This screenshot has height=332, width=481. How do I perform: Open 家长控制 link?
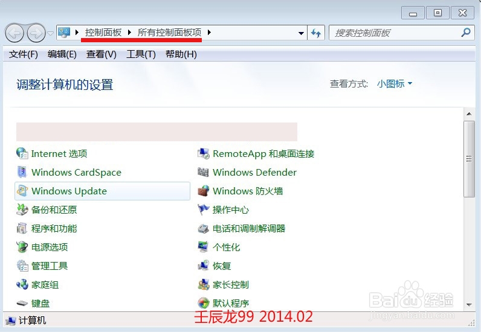[x=231, y=284]
